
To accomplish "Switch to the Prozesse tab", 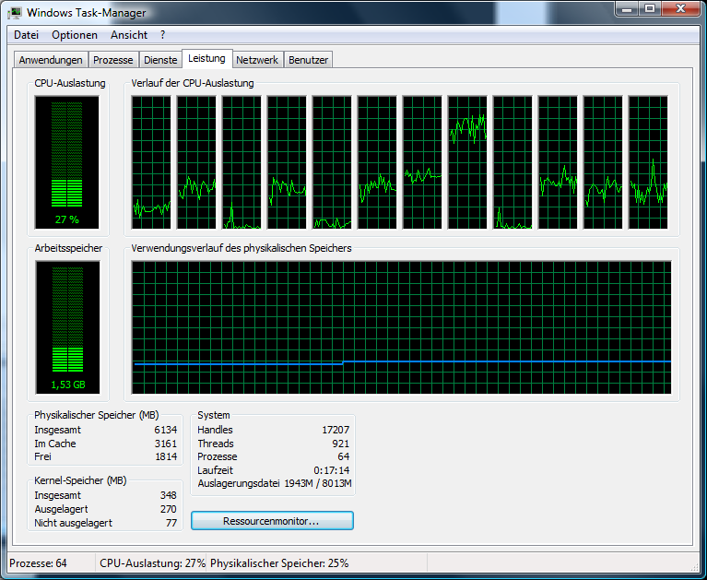I will click(x=113, y=60).
